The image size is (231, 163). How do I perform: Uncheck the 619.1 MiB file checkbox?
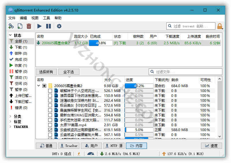coord(50,130)
